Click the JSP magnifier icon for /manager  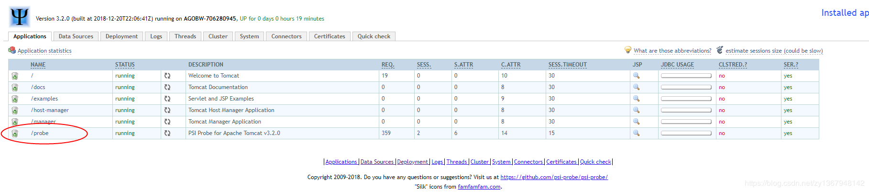point(636,122)
